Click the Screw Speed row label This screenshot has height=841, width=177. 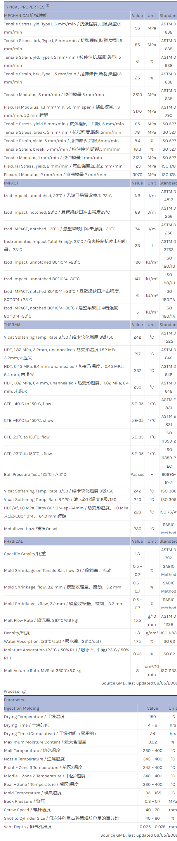pyautogui.click(x=27, y=810)
